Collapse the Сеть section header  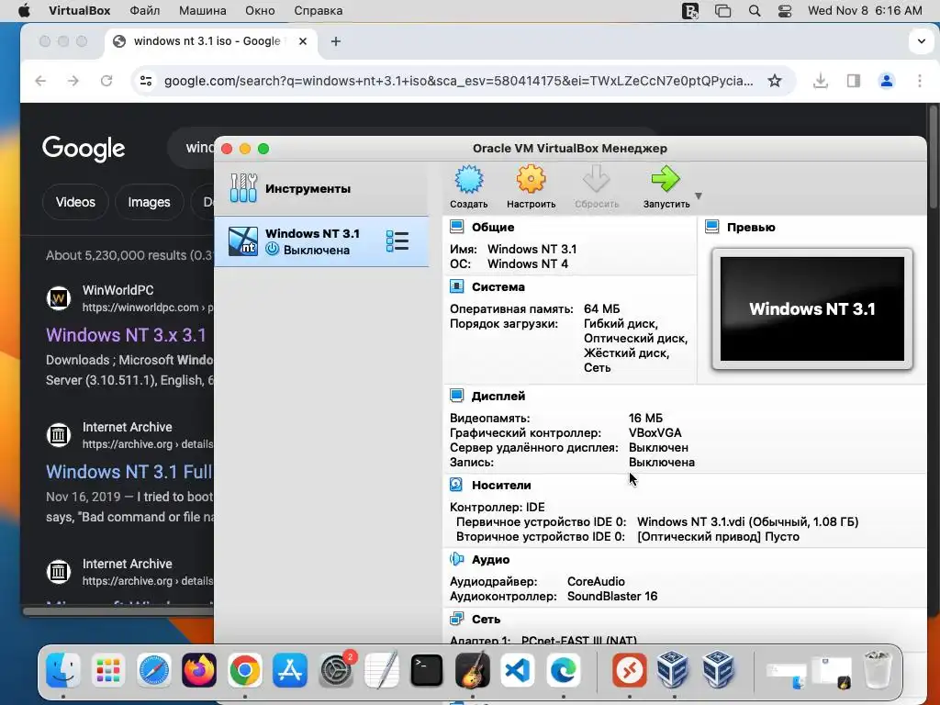coord(486,619)
